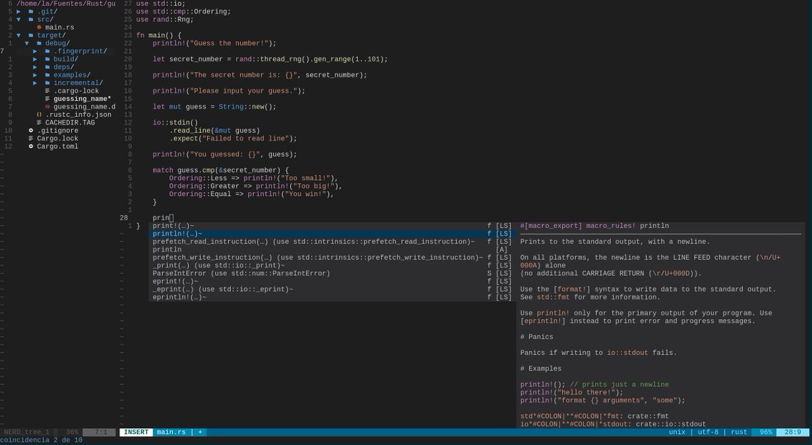Image resolution: width=812 pixels, height=445 pixels.
Task: Click the Cargo.lock file icon
Action: (x=30, y=137)
